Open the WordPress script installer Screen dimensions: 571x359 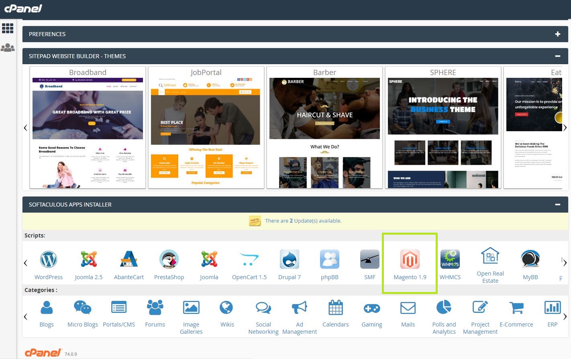(x=49, y=260)
